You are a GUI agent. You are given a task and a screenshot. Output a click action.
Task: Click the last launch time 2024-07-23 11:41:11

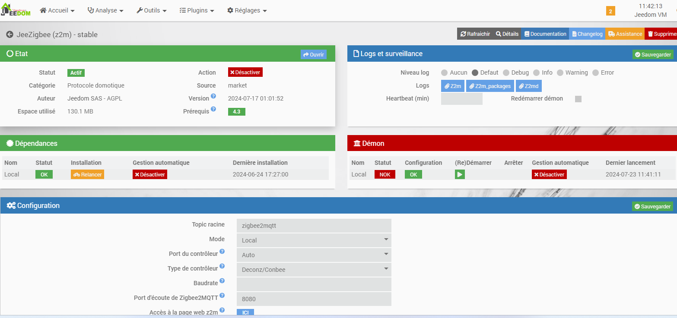pos(633,174)
